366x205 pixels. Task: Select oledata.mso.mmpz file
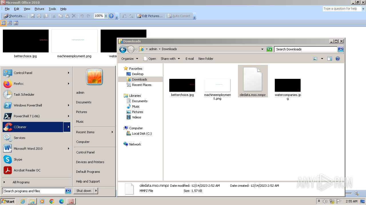(253, 81)
